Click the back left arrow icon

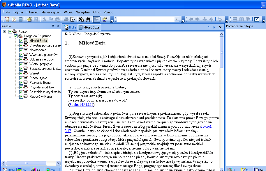coord(191,19)
